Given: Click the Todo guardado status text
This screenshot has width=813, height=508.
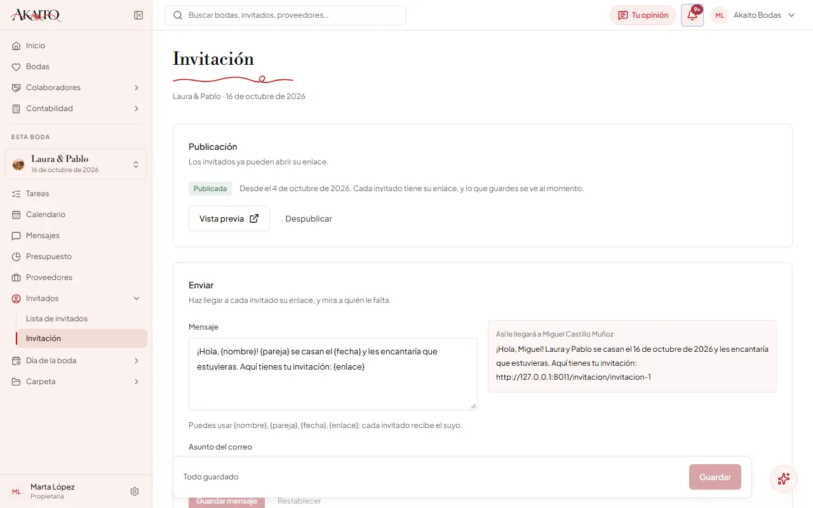Looking at the screenshot, I should tap(211, 477).
